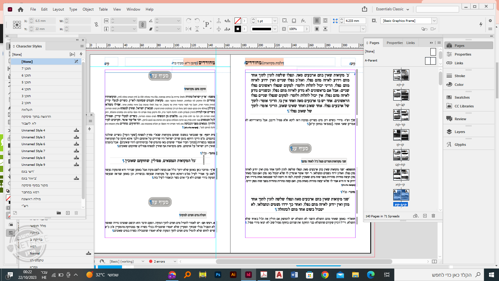Open Illustrator from the Windows taskbar

tap(233, 275)
